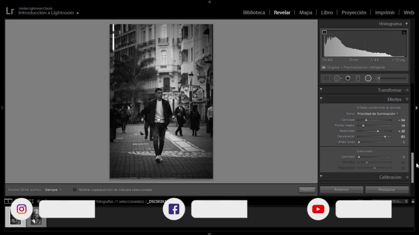Open the Libro module

(327, 12)
